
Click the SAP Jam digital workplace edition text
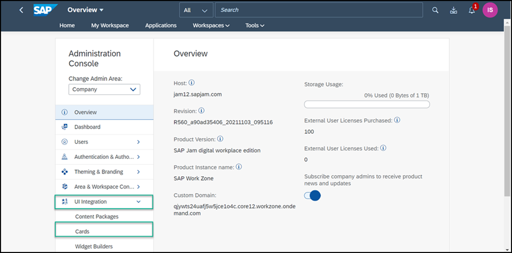click(217, 151)
